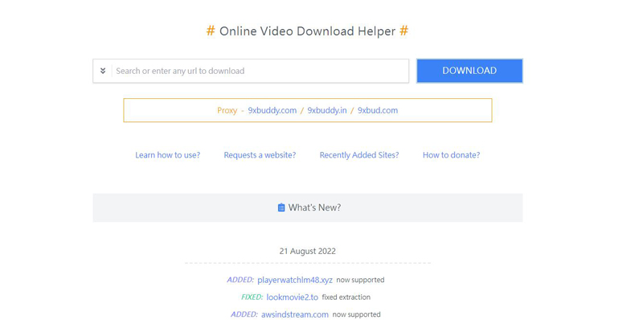Open How to donate link
Screen dimensions: 643x320
(x=452, y=155)
